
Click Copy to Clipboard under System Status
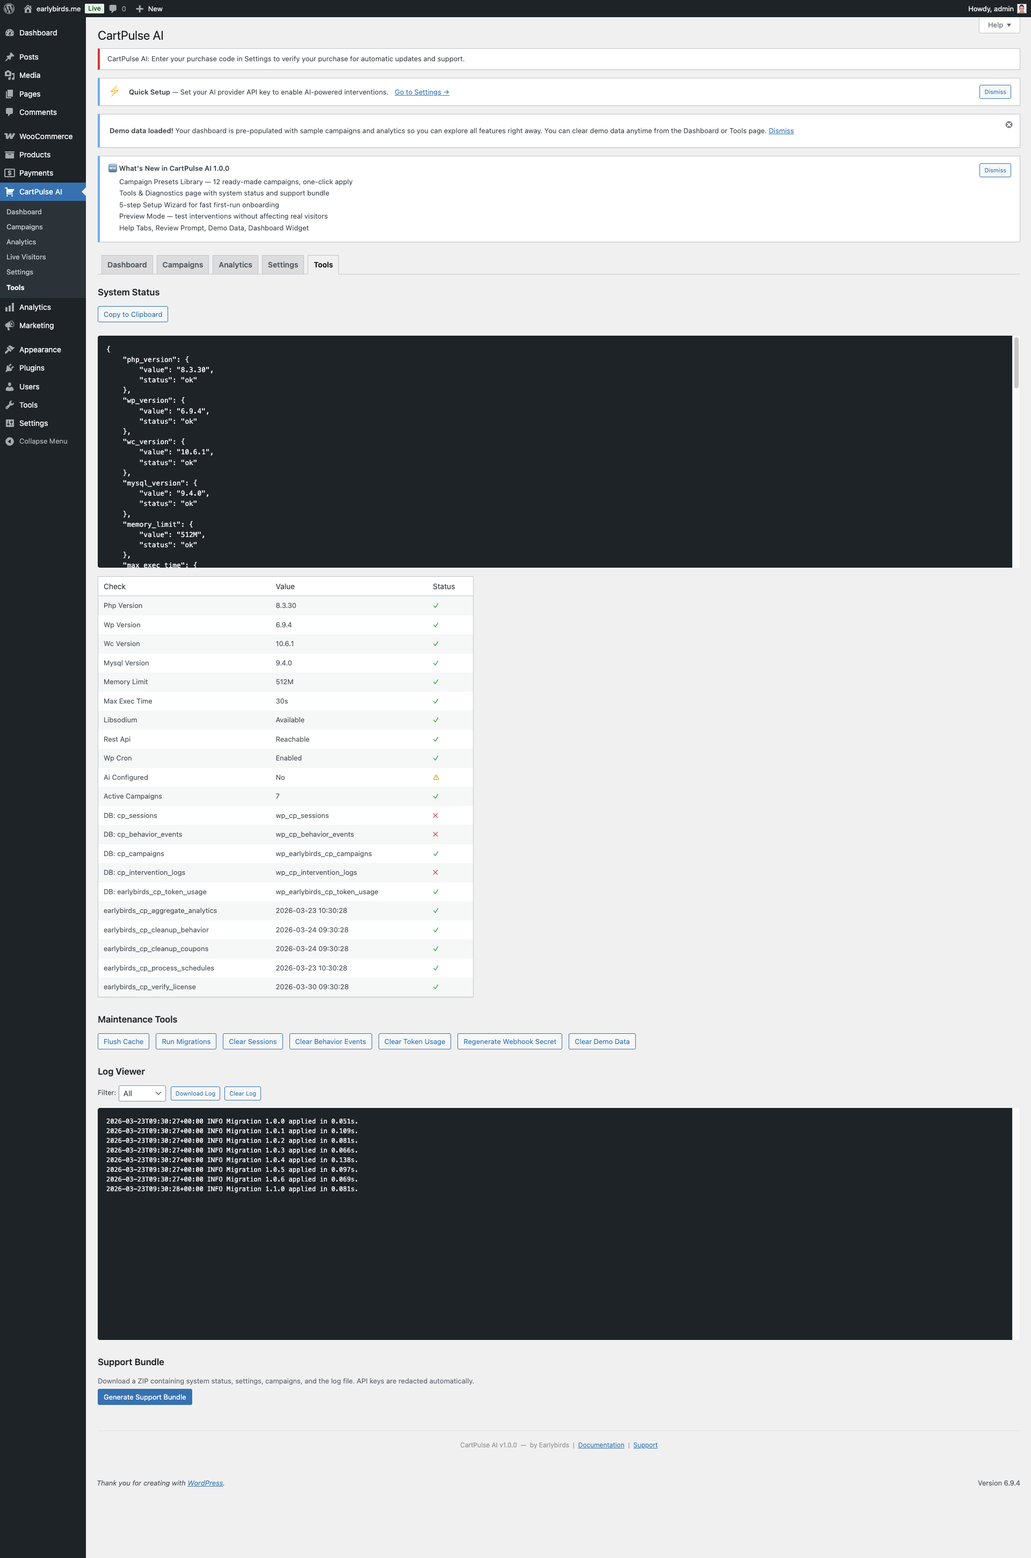[x=132, y=314]
